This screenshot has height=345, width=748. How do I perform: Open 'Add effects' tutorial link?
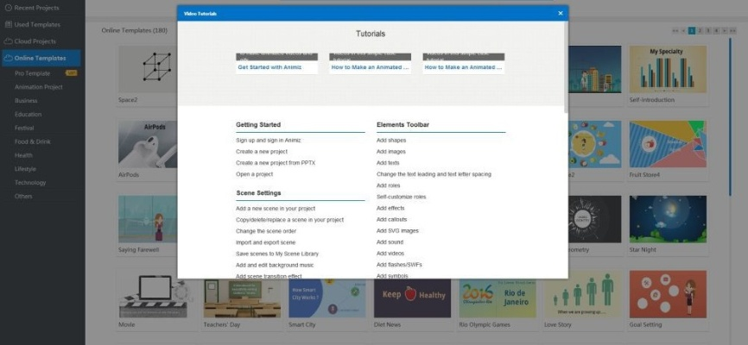tap(390, 208)
